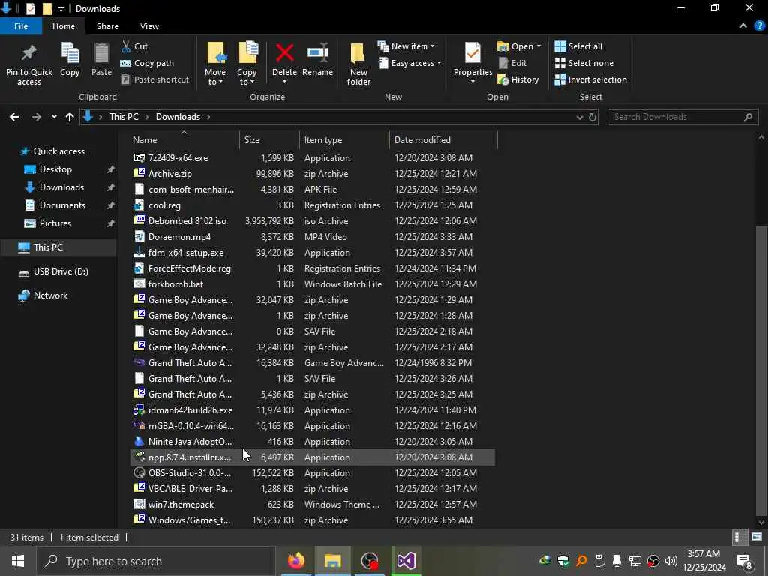Click the Edit command in Open group
The width and height of the screenshot is (768, 576).
[513, 63]
